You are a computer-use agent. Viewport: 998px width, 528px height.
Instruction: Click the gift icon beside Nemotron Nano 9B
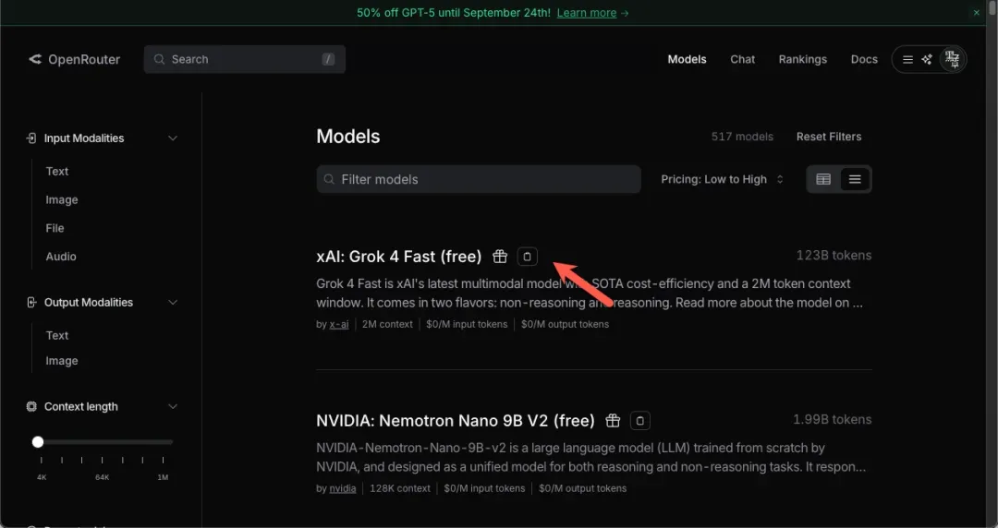tap(613, 421)
